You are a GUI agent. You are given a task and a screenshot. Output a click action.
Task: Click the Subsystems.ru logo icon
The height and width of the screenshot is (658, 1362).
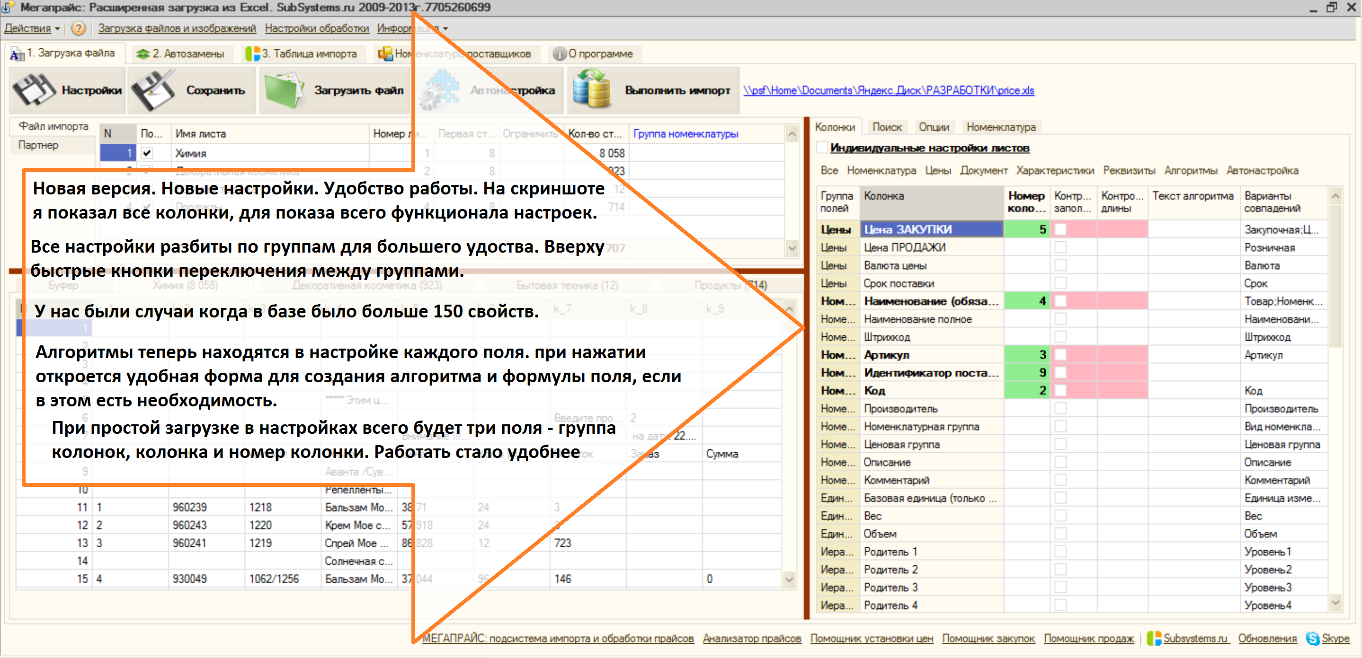[x=1154, y=639]
